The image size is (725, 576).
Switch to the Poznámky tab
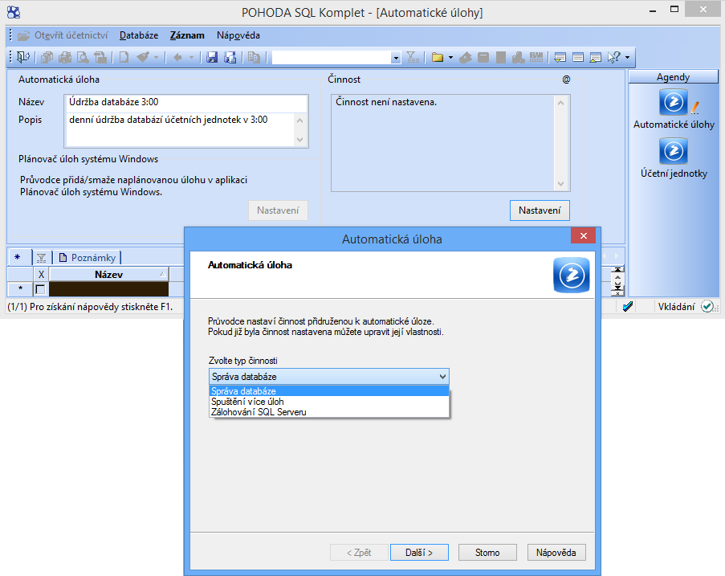(x=88, y=257)
